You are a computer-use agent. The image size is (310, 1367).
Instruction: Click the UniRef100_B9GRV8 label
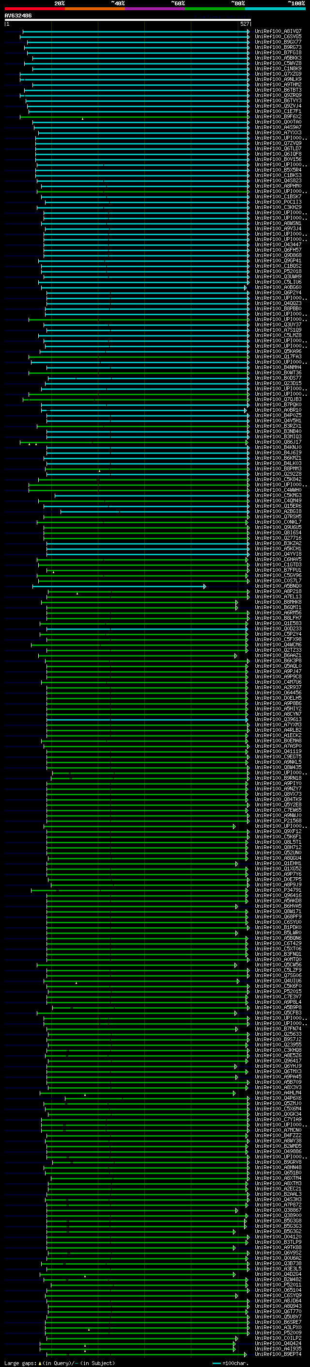tap(278, 1163)
